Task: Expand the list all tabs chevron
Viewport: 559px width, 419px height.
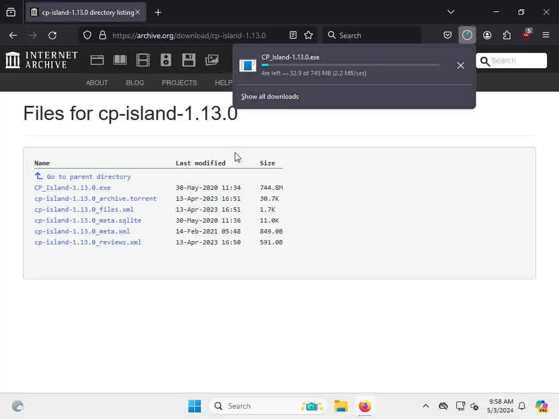Action: pyautogui.click(x=450, y=12)
